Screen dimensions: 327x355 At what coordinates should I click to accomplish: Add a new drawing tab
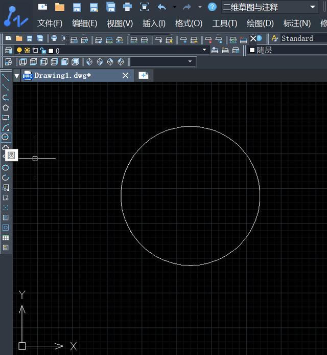144,75
